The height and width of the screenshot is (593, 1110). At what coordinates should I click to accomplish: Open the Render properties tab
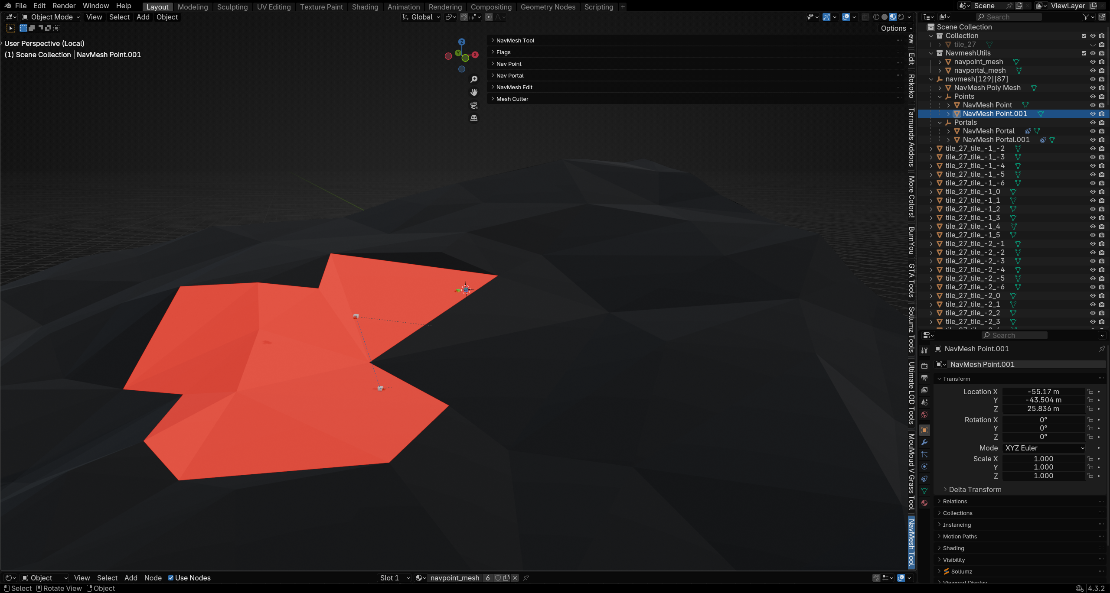click(924, 366)
